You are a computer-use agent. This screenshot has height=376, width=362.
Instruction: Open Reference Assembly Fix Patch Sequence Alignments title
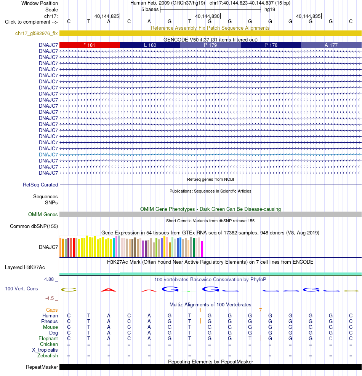click(x=210, y=28)
